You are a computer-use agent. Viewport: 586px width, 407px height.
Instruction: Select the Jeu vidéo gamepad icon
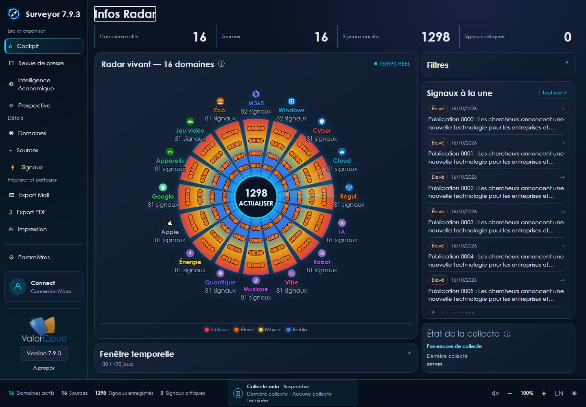[190, 122]
